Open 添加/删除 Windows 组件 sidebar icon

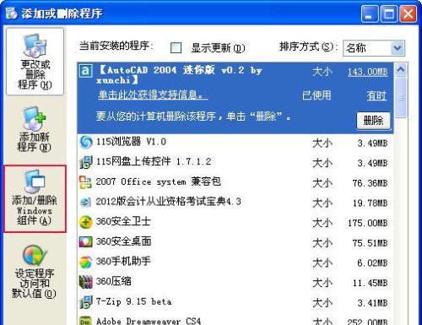click(x=35, y=198)
